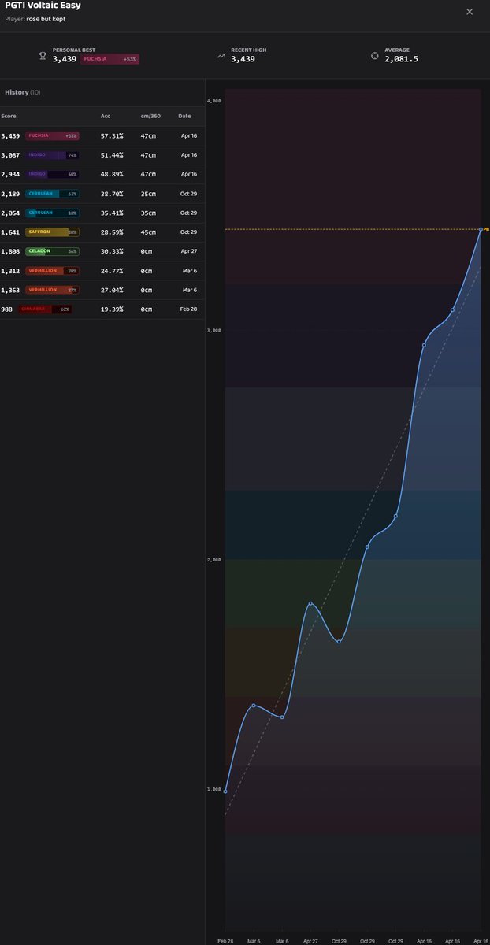The image size is (490, 945).
Task: Select the 3,087 score row
Action: [x=102, y=155]
